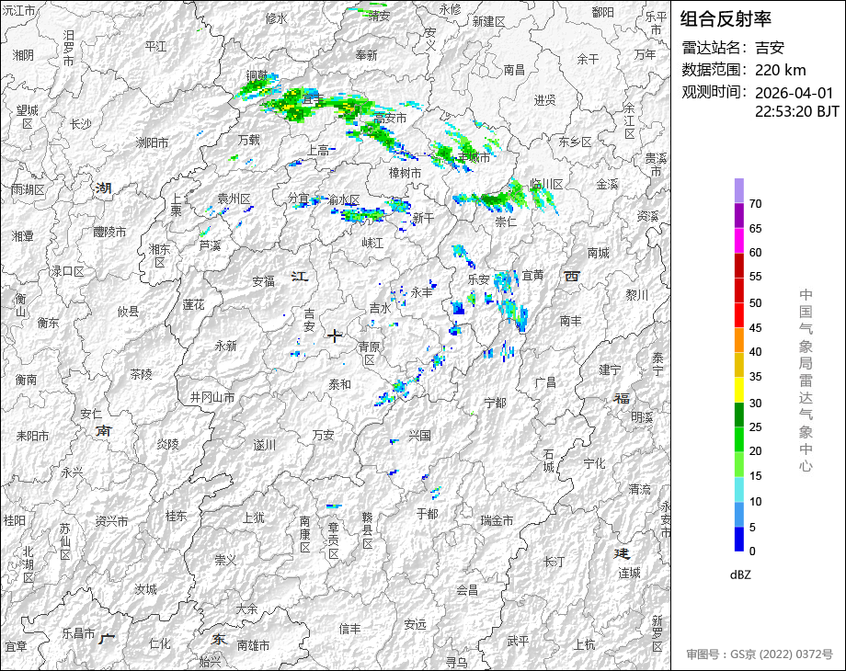Image resolution: width=846 pixels, height=671 pixels.
Task: Click the 安福 label on the map
Action: [x=264, y=280]
